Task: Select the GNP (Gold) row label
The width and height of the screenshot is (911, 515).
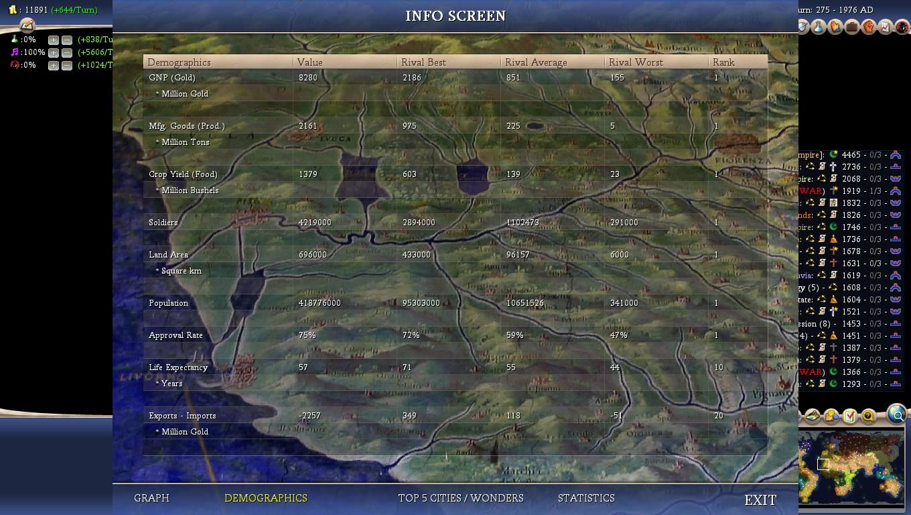Action: pyautogui.click(x=172, y=78)
